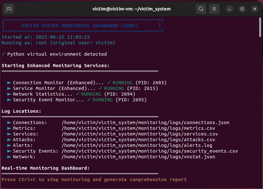Click the Network Statistics line

click(x=71, y=94)
